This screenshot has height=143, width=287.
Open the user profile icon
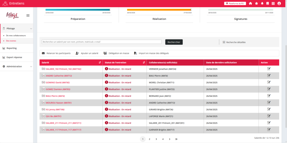[279, 3]
